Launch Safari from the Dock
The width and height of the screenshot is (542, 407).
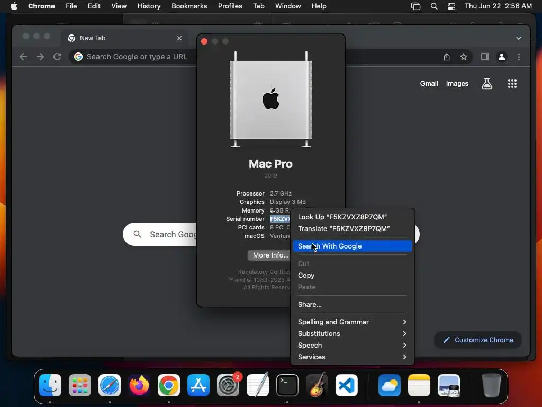coord(109,385)
